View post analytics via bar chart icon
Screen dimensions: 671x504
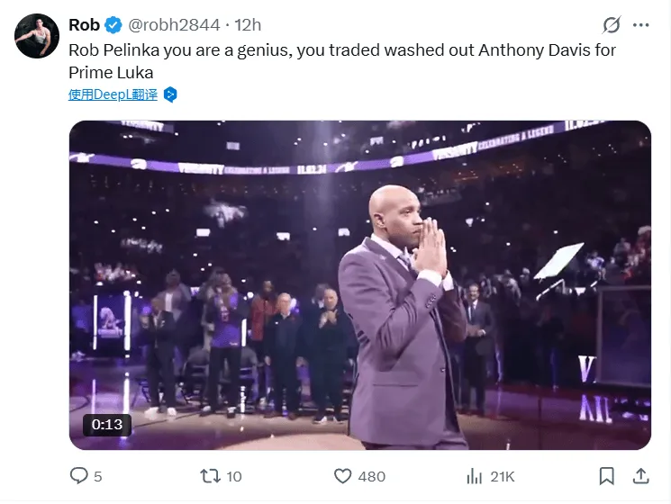click(475, 476)
